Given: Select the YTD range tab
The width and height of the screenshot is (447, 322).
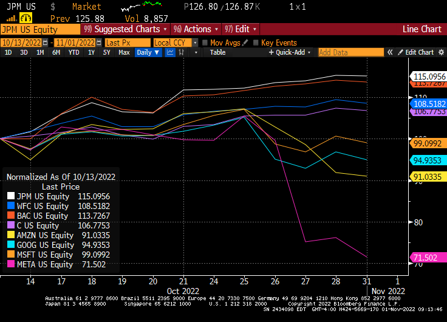Looking at the screenshot, I should coord(74,52).
